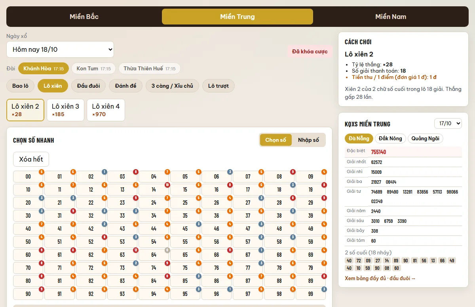Image resolution: width=475 pixels, height=307 pixels.
Task: Select number 43 in the grid
Action: pos(122,229)
